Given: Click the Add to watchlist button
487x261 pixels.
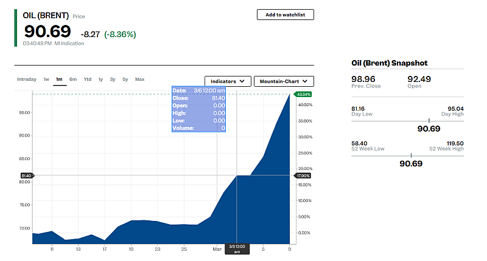Looking at the screenshot, I should (x=285, y=15).
